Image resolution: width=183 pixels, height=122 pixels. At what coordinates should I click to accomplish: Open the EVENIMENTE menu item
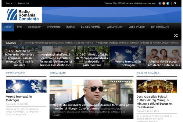[53, 27]
